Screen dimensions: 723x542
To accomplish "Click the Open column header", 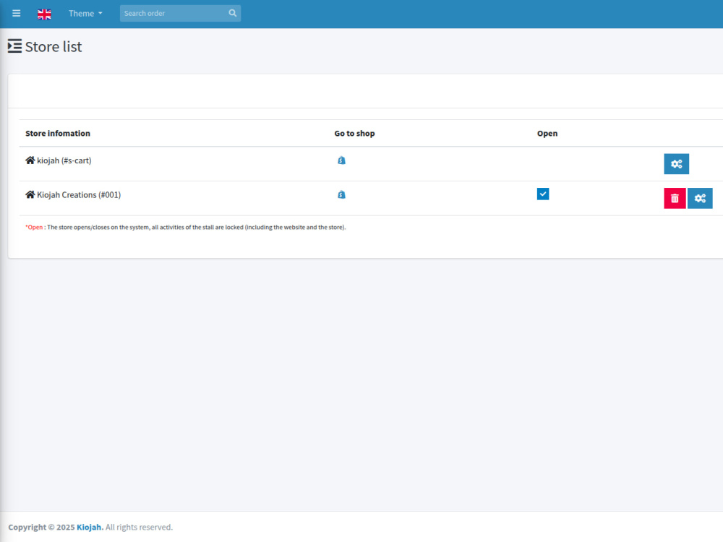I will point(547,133).
